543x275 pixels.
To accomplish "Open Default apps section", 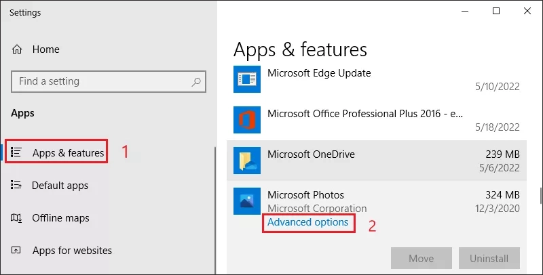I will coord(60,186).
